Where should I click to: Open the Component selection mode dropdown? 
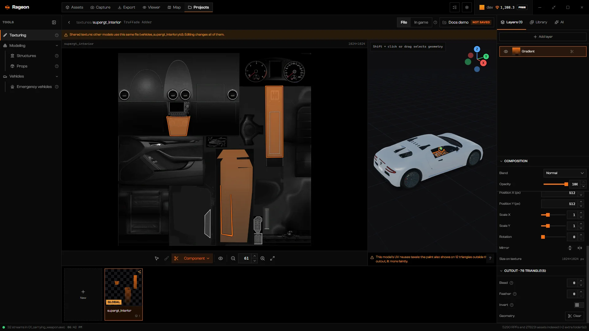coord(196,258)
